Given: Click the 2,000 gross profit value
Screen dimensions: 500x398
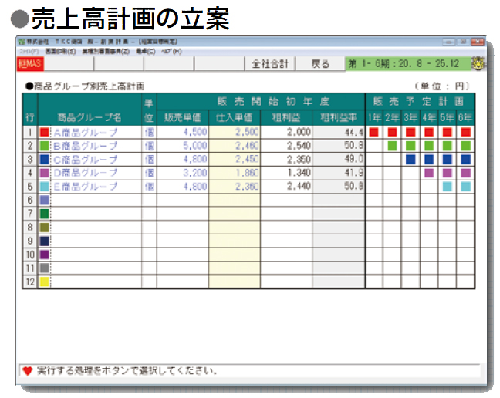Looking at the screenshot, I should point(299,132).
